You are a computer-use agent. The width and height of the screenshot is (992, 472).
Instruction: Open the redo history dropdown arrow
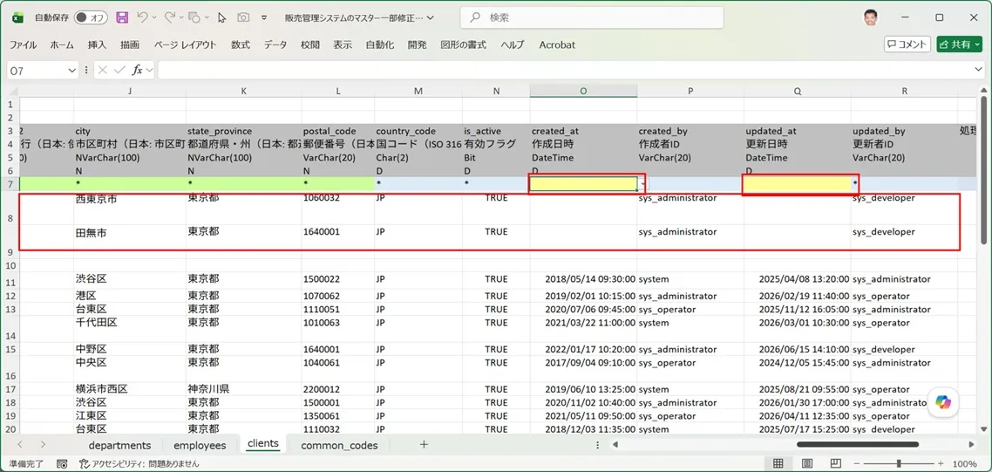pos(181,17)
